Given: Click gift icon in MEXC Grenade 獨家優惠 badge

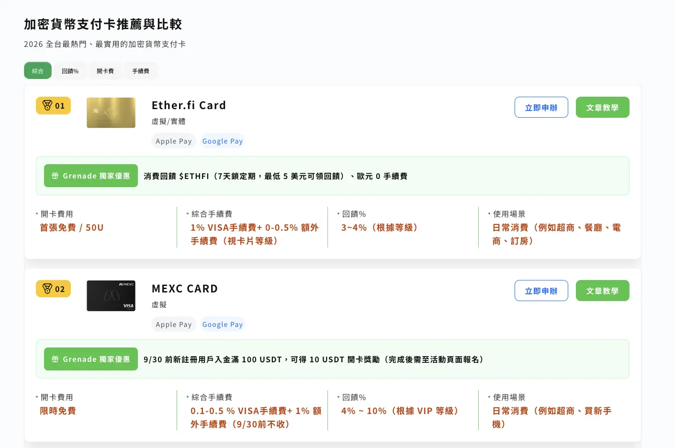Looking at the screenshot, I should tap(55, 359).
